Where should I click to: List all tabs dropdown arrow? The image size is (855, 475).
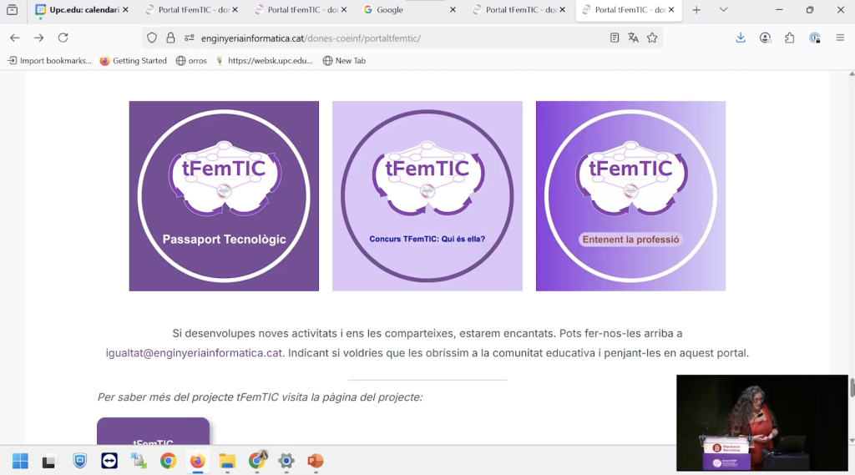click(723, 10)
